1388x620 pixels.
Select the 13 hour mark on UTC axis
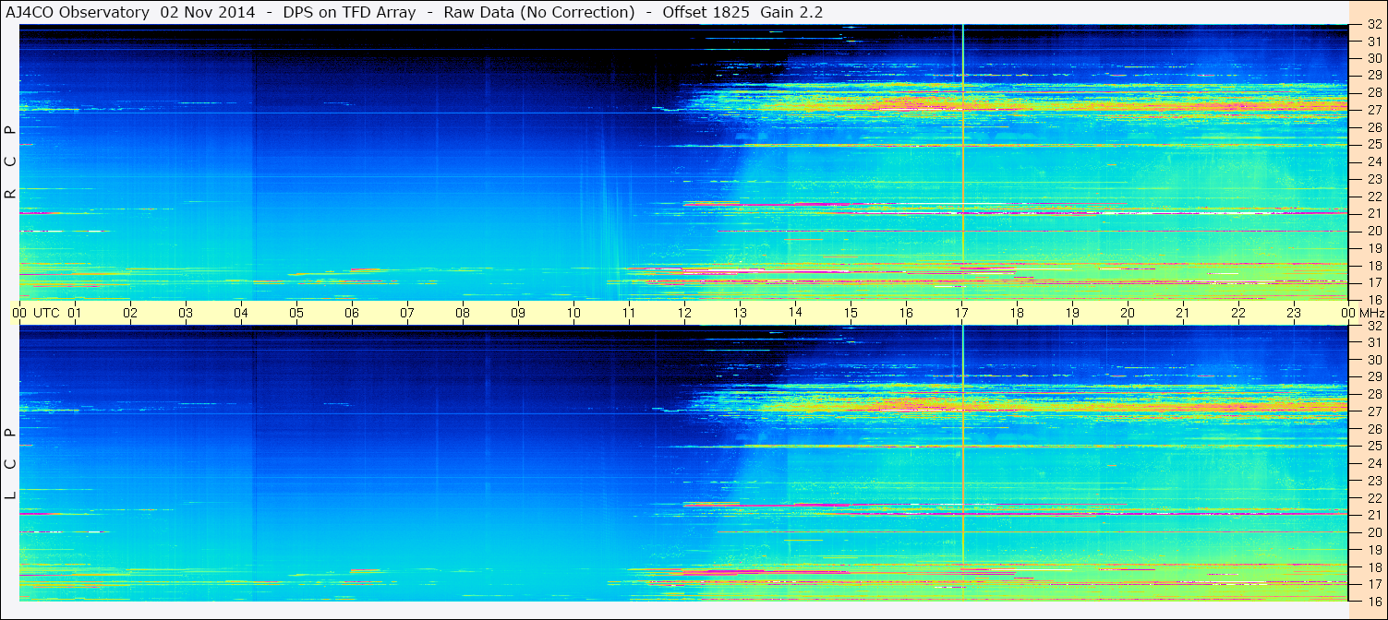coord(740,313)
